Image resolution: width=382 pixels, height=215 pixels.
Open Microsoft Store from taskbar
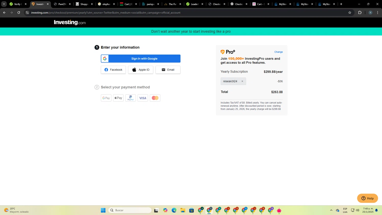click(192, 210)
